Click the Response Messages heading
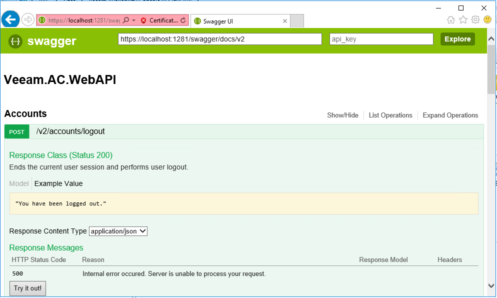Viewport: 497px width, 298px height. pyautogui.click(x=46, y=247)
